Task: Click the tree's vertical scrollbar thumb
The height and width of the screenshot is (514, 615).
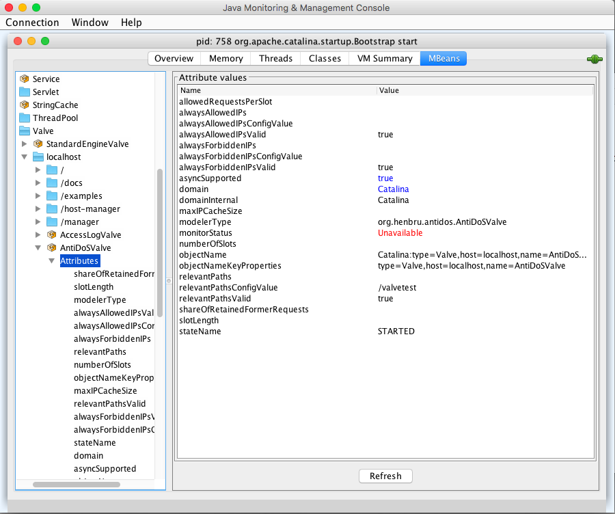Action: 160,243
